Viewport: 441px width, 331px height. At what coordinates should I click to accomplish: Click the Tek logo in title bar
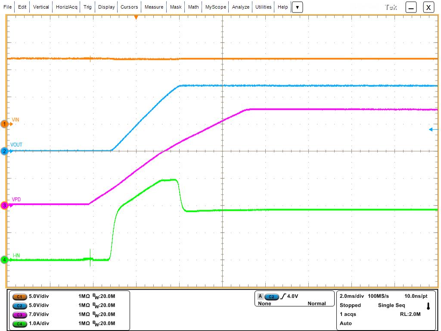coord(391,7)
